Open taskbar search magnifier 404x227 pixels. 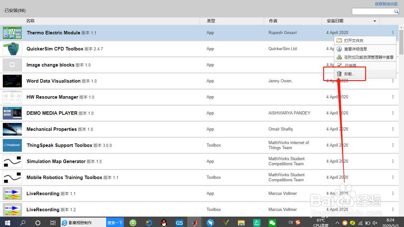point(23,223)
